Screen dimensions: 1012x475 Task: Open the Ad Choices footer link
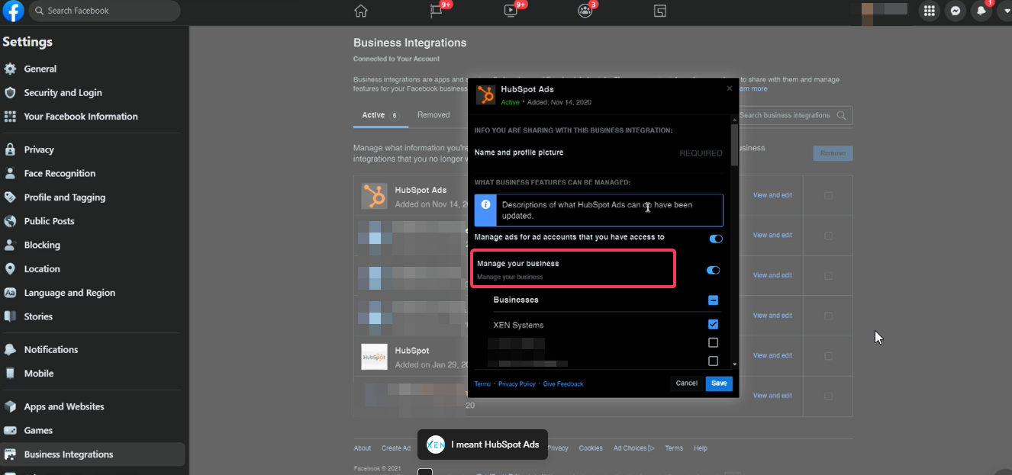(x=633, y=448)
